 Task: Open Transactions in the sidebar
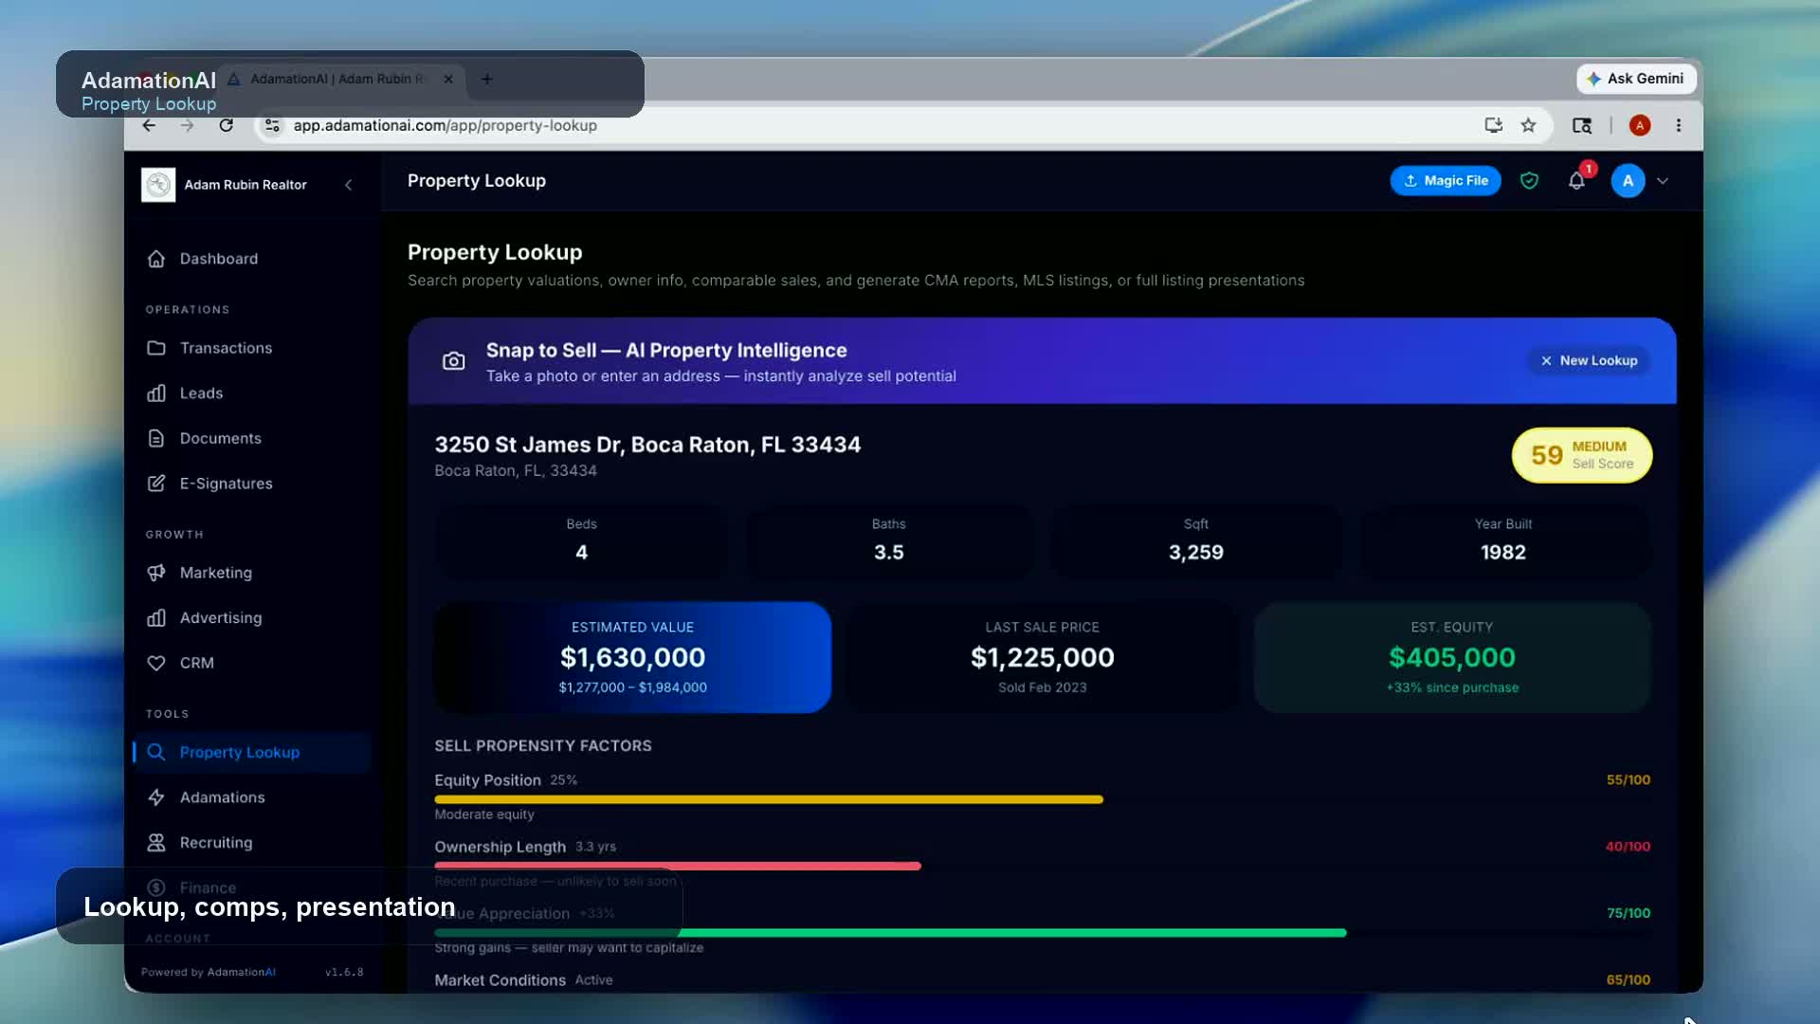[x=226, y=348]
